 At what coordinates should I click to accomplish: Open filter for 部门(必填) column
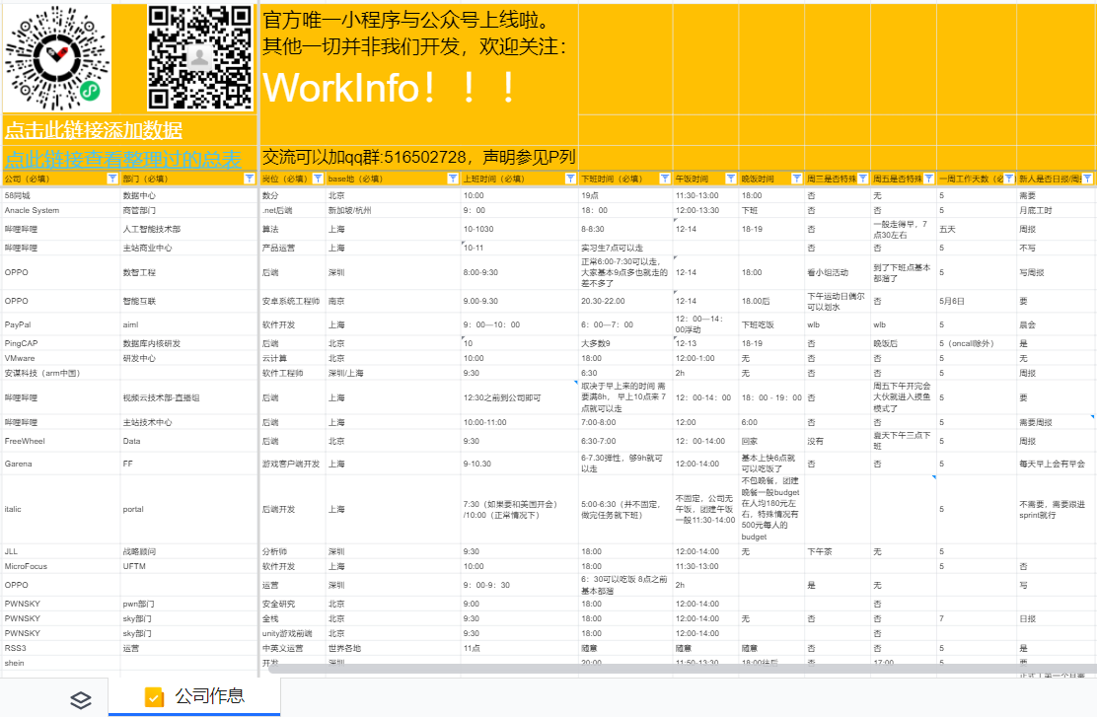[x=249, y=179]
